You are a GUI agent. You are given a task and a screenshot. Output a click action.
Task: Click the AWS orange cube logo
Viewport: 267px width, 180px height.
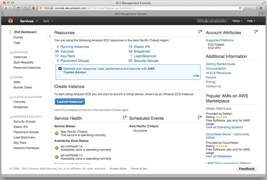pos(11,21)
